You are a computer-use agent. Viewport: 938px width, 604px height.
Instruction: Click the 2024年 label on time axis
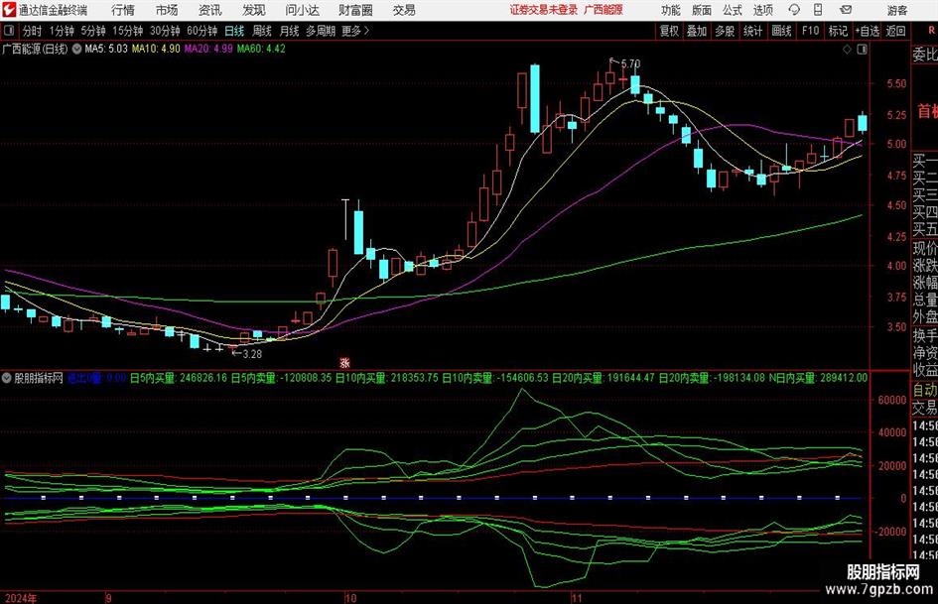tap(21, 598)
